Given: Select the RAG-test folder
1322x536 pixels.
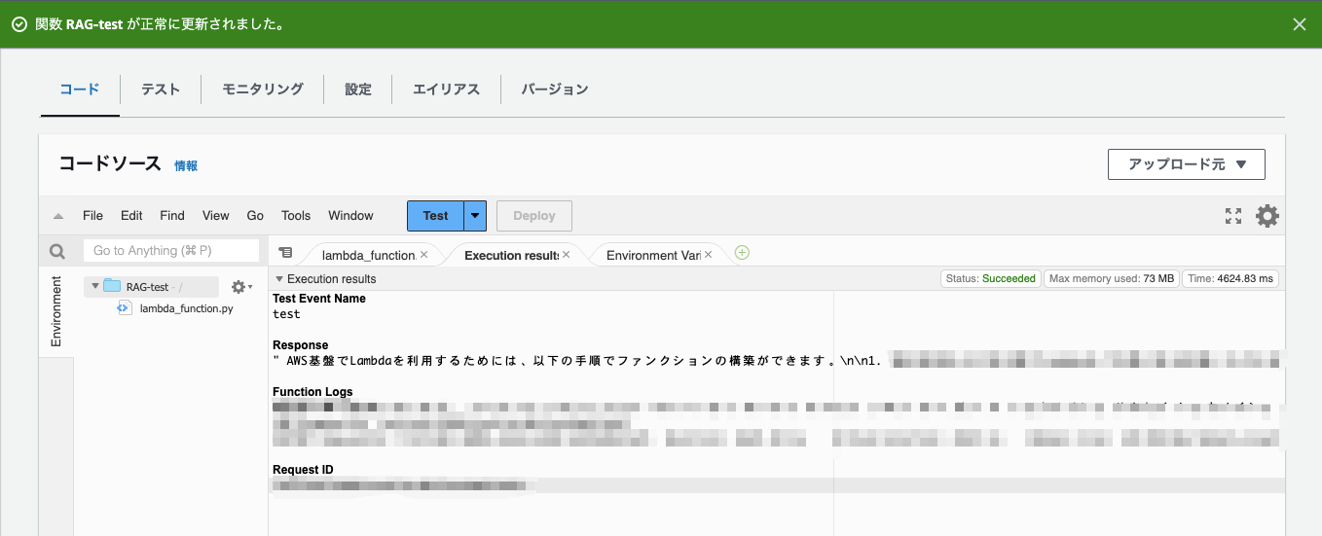Looking at the screenshot, I should coord(147,287).
